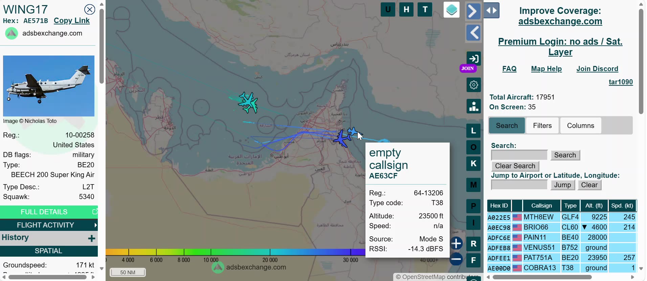Click the Jump to Airport input field
The width and height of the screenshot is (647, 281).
[519, 185]
